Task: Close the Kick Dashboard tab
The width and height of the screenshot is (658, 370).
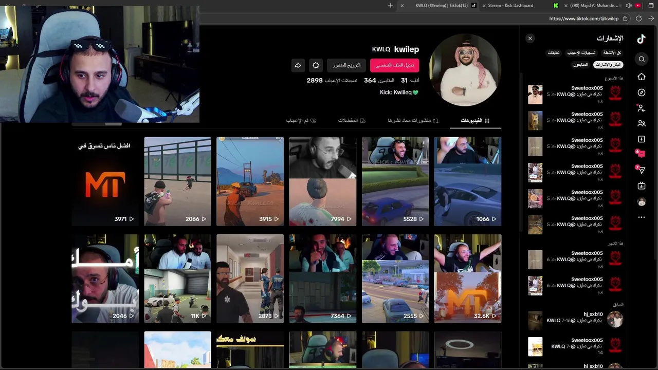Action: coord(484,5)
